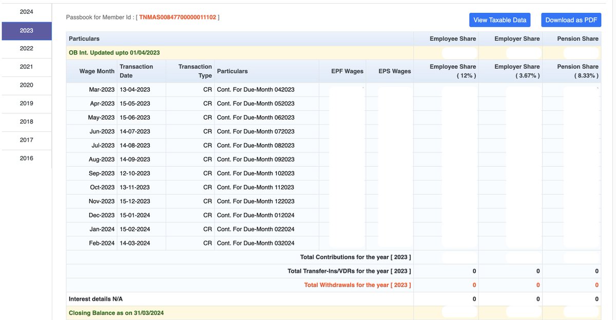The image size is (616, 320).
Task: Click Download as PDF button
Action: [x=571, y=20]
